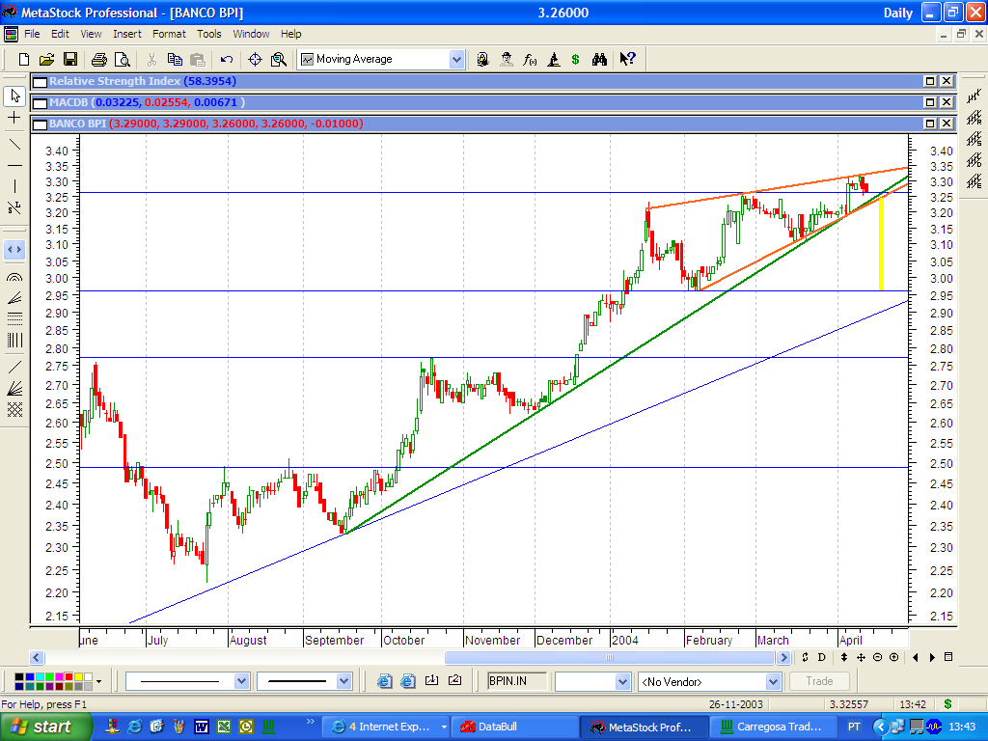Image resolution: width=988 pixels, height=741 pixels.
Task: Select the Fibonacci arcs tool
Action: coord(14,277)
